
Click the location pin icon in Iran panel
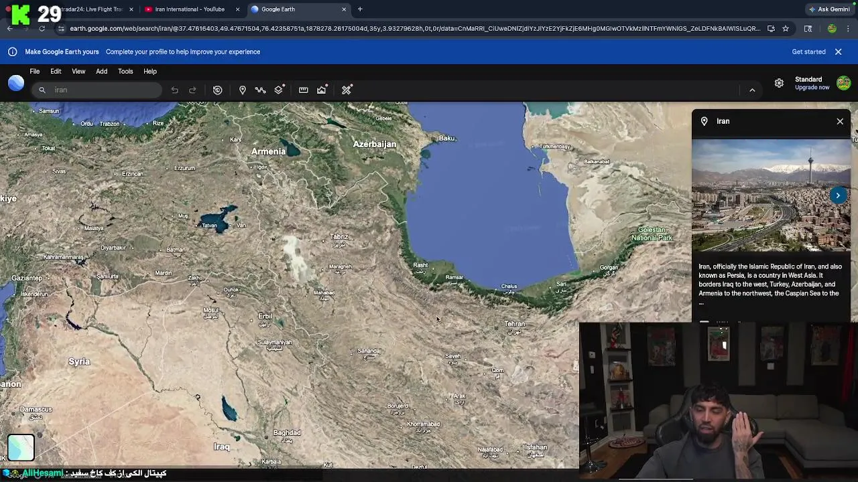point(704,121)
